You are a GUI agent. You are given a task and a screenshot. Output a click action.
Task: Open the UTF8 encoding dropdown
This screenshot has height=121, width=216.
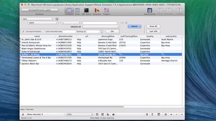(79, 114)
